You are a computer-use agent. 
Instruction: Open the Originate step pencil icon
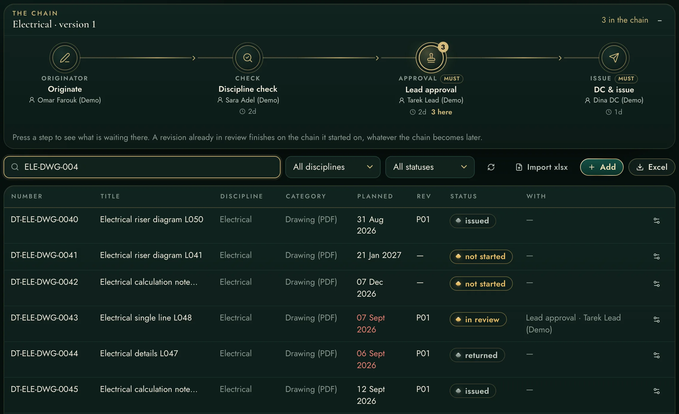click(x=65, y=58)
